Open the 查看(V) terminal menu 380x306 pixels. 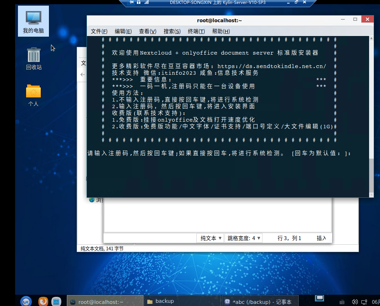point(147,31)
